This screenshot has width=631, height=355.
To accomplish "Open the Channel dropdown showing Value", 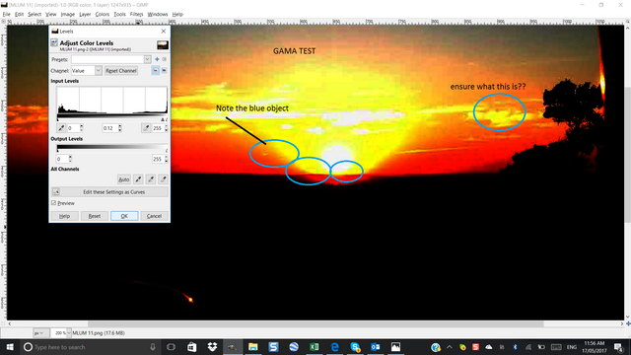I will point(87,70).
